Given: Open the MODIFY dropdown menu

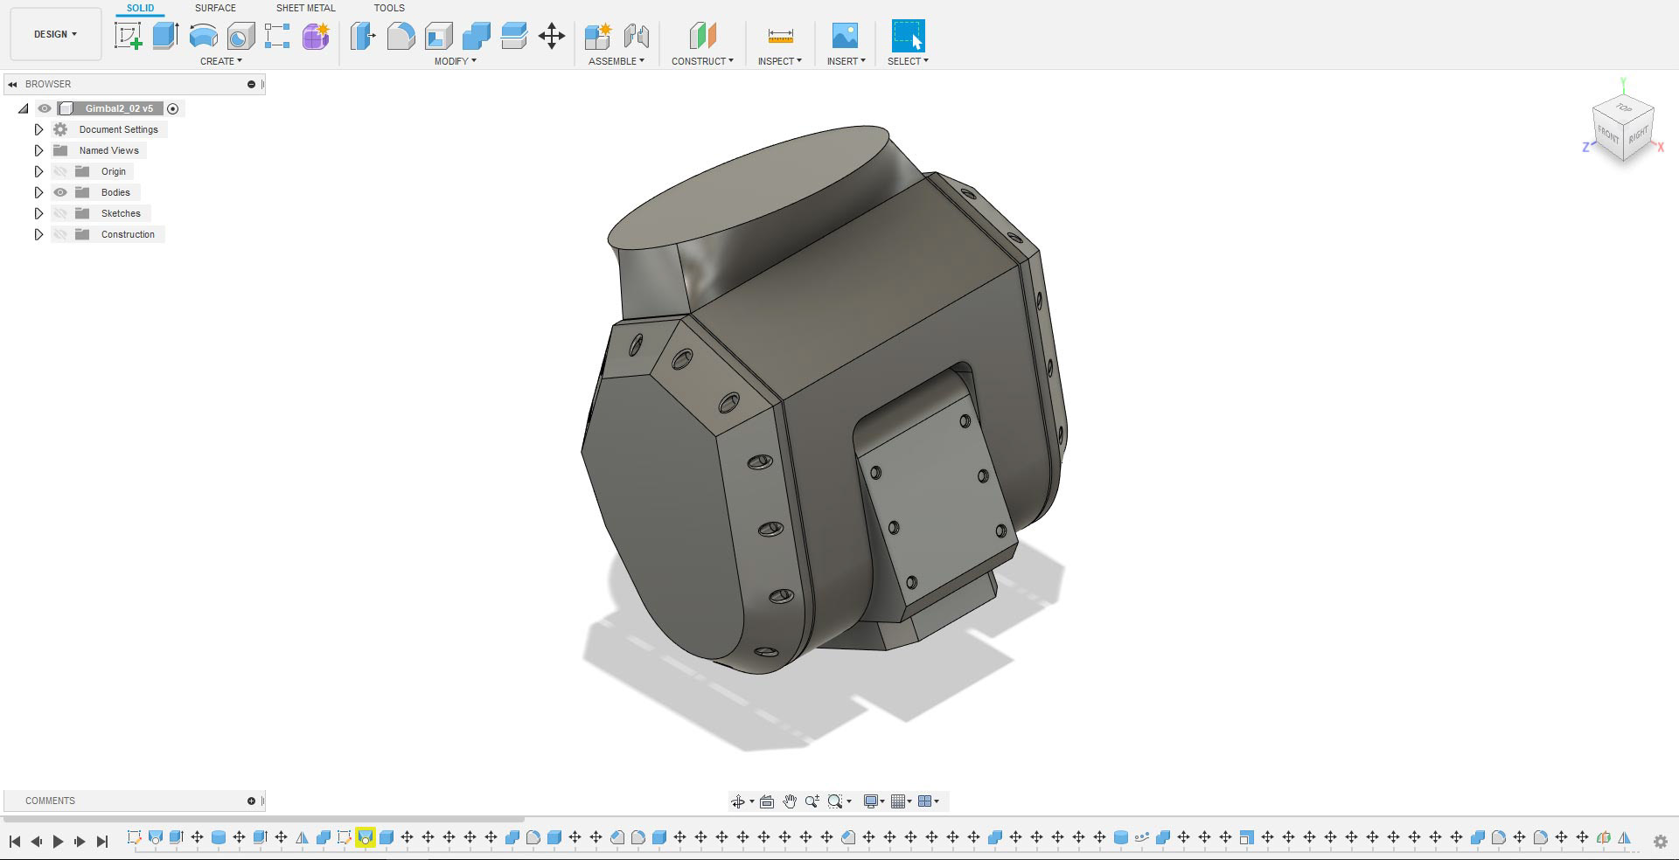Looking at the screenshot, I should pyautogui.click(x=456, y=61).
